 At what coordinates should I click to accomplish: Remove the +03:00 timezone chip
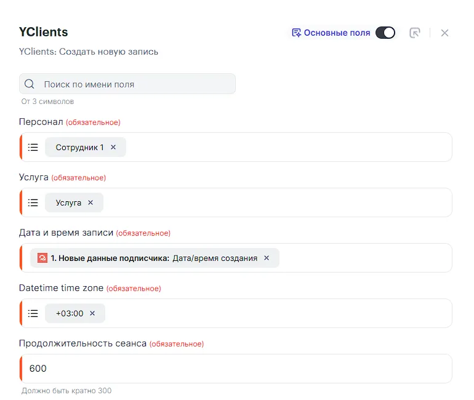click(x=92, y=313)
